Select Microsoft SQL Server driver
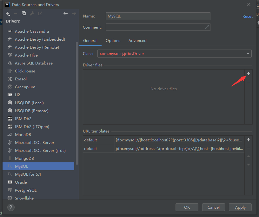The width and height of the screenshot is (259, 217). click(38, 142)
